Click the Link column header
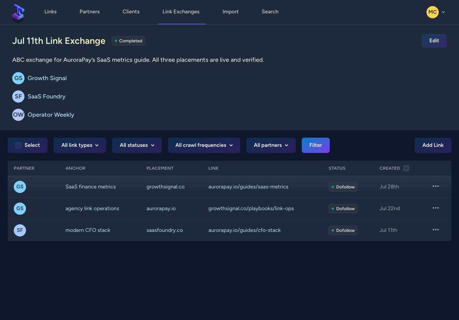The width and height of the screenshot is (459, 320). click(x=213, y=168)
